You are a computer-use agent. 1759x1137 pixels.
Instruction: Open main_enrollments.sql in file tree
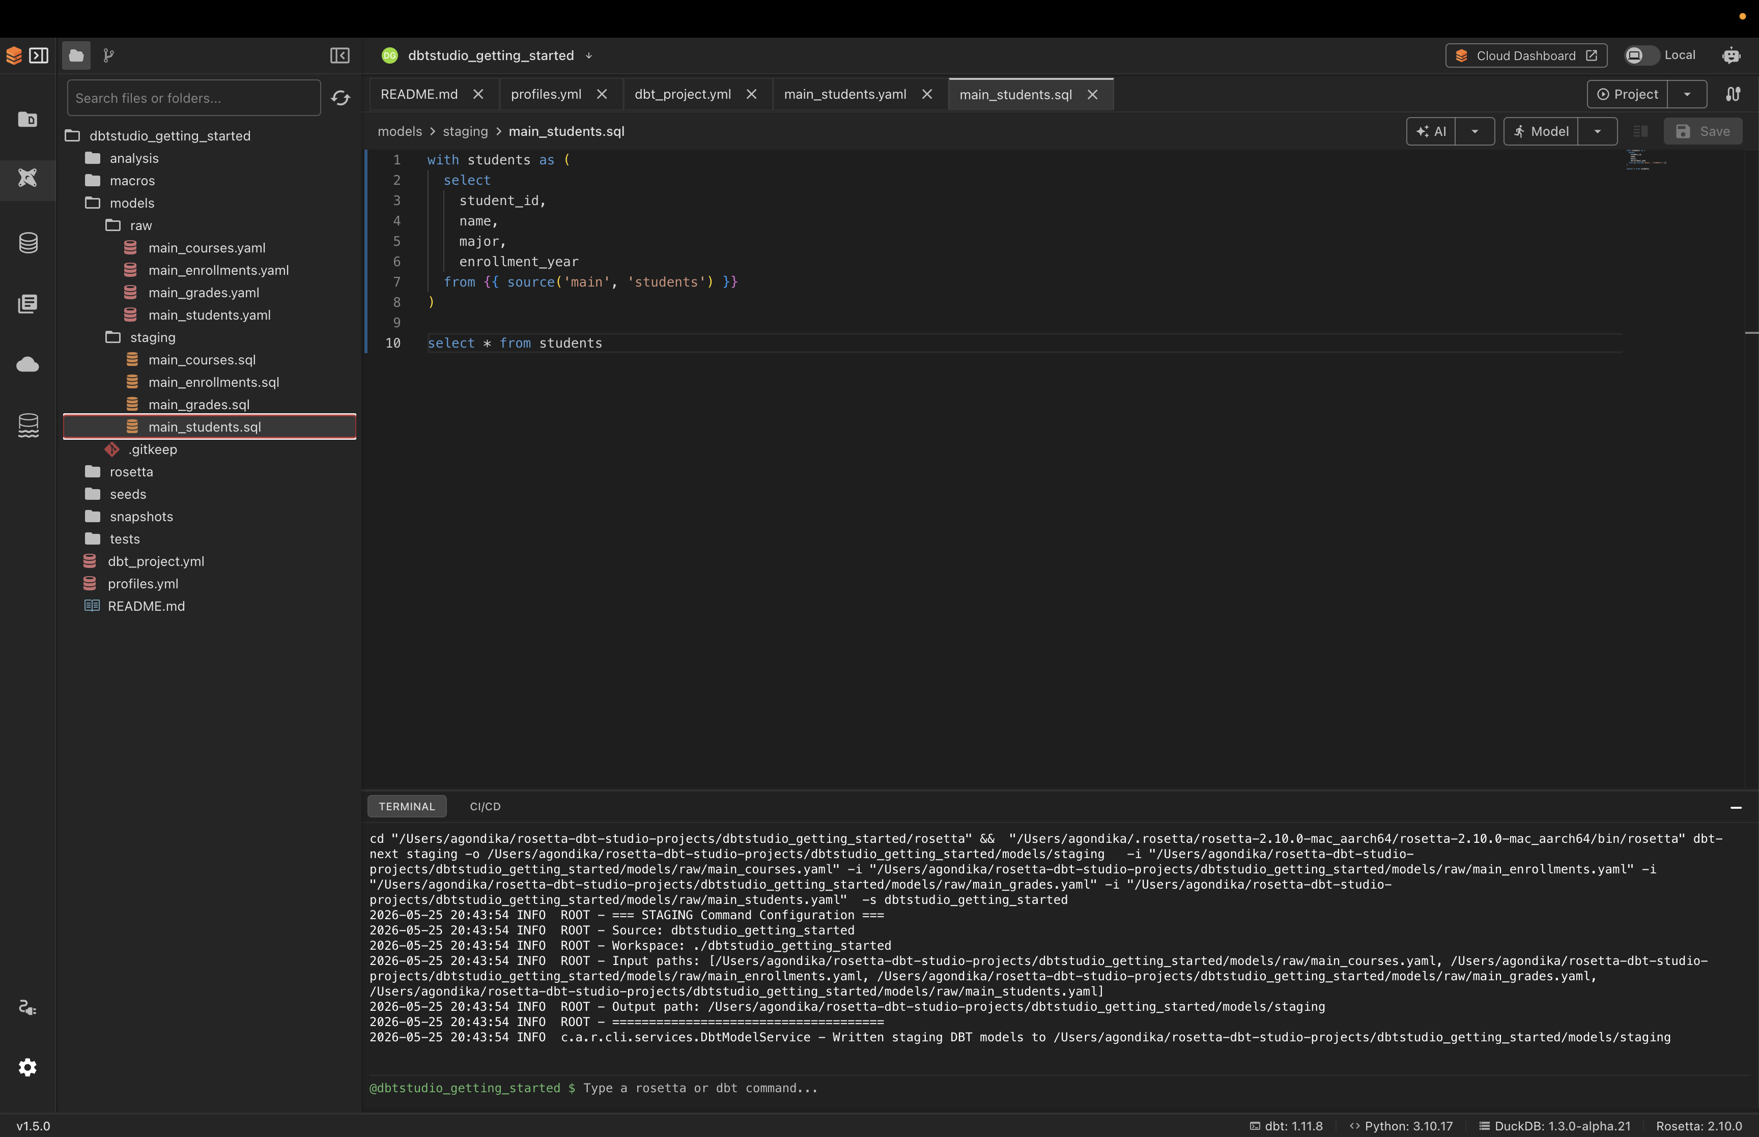click(213, 382)
